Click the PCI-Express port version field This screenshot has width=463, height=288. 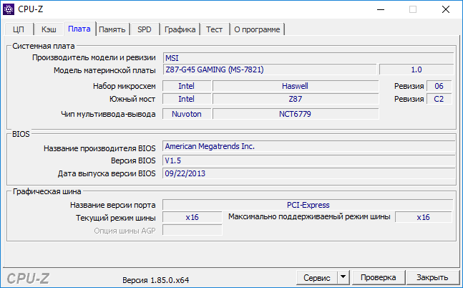(308, 205)
